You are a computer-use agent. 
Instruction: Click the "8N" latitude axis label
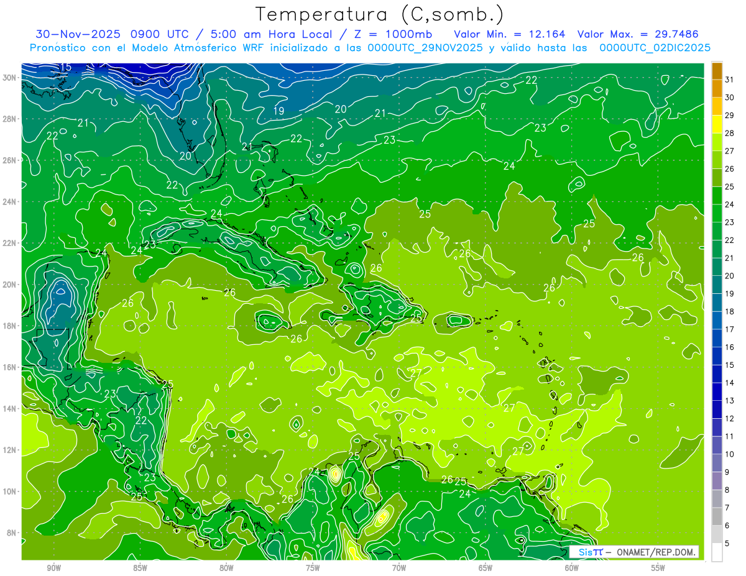pyautogui.click(x=12, y=533)
